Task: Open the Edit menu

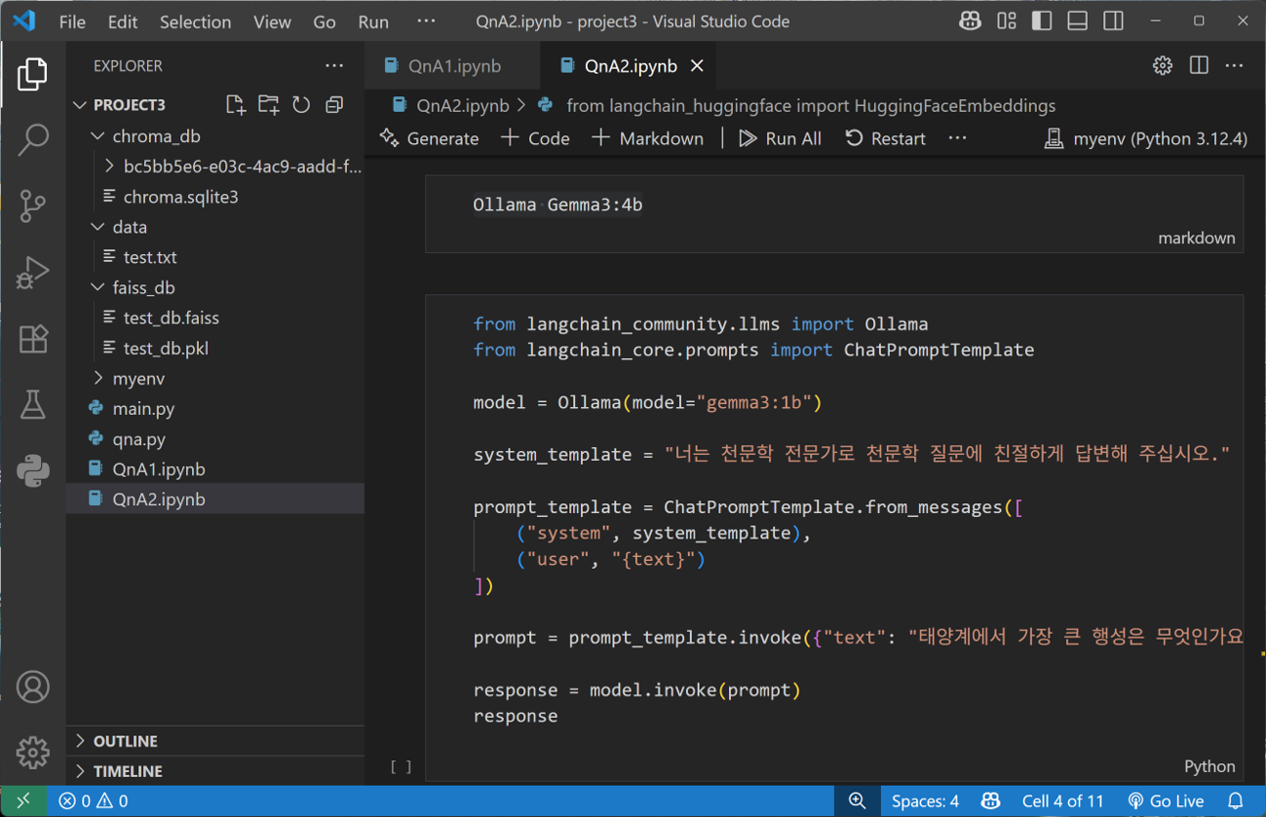Action: pos(123,21)
